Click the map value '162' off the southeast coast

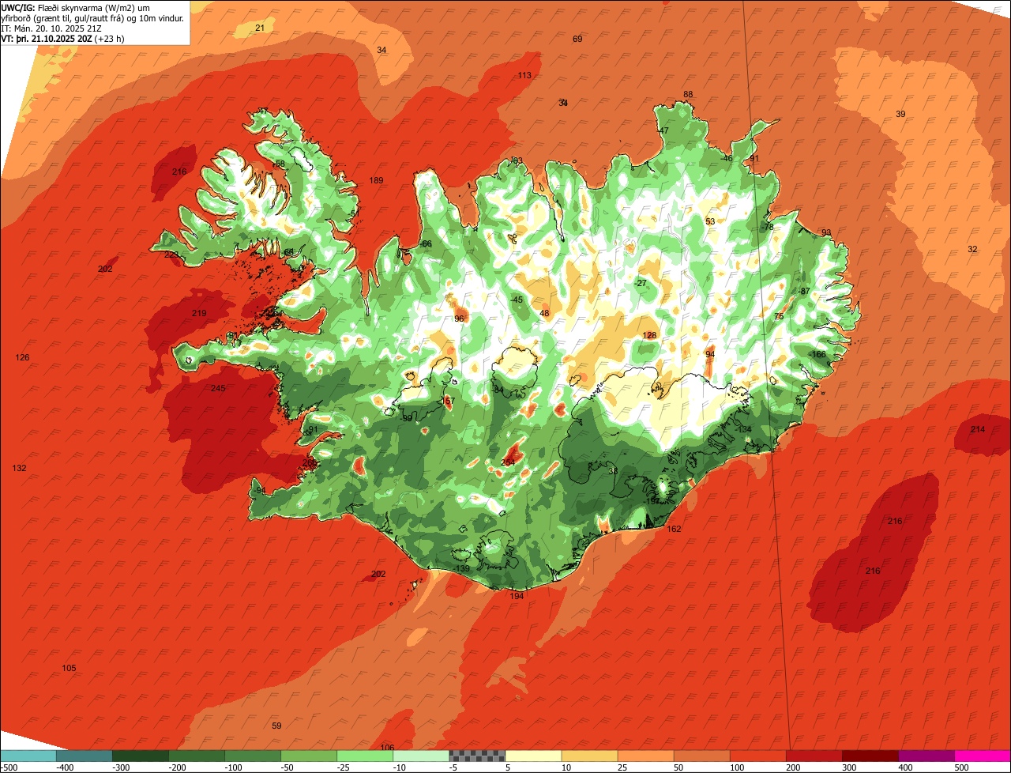tap(674, 530)
